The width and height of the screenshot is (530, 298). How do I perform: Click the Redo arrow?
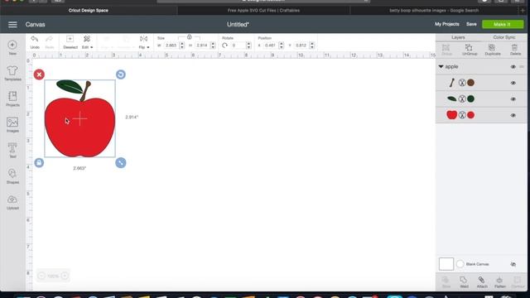(50, 39)
